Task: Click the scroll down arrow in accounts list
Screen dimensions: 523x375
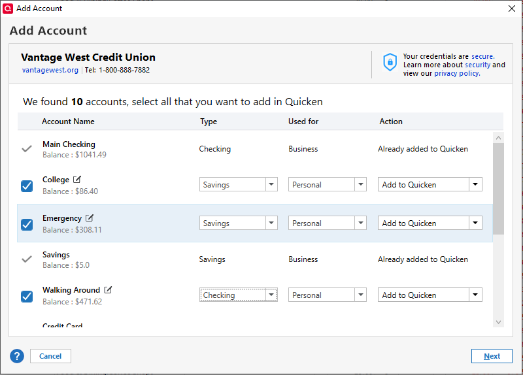Action: tap(498, 321)
